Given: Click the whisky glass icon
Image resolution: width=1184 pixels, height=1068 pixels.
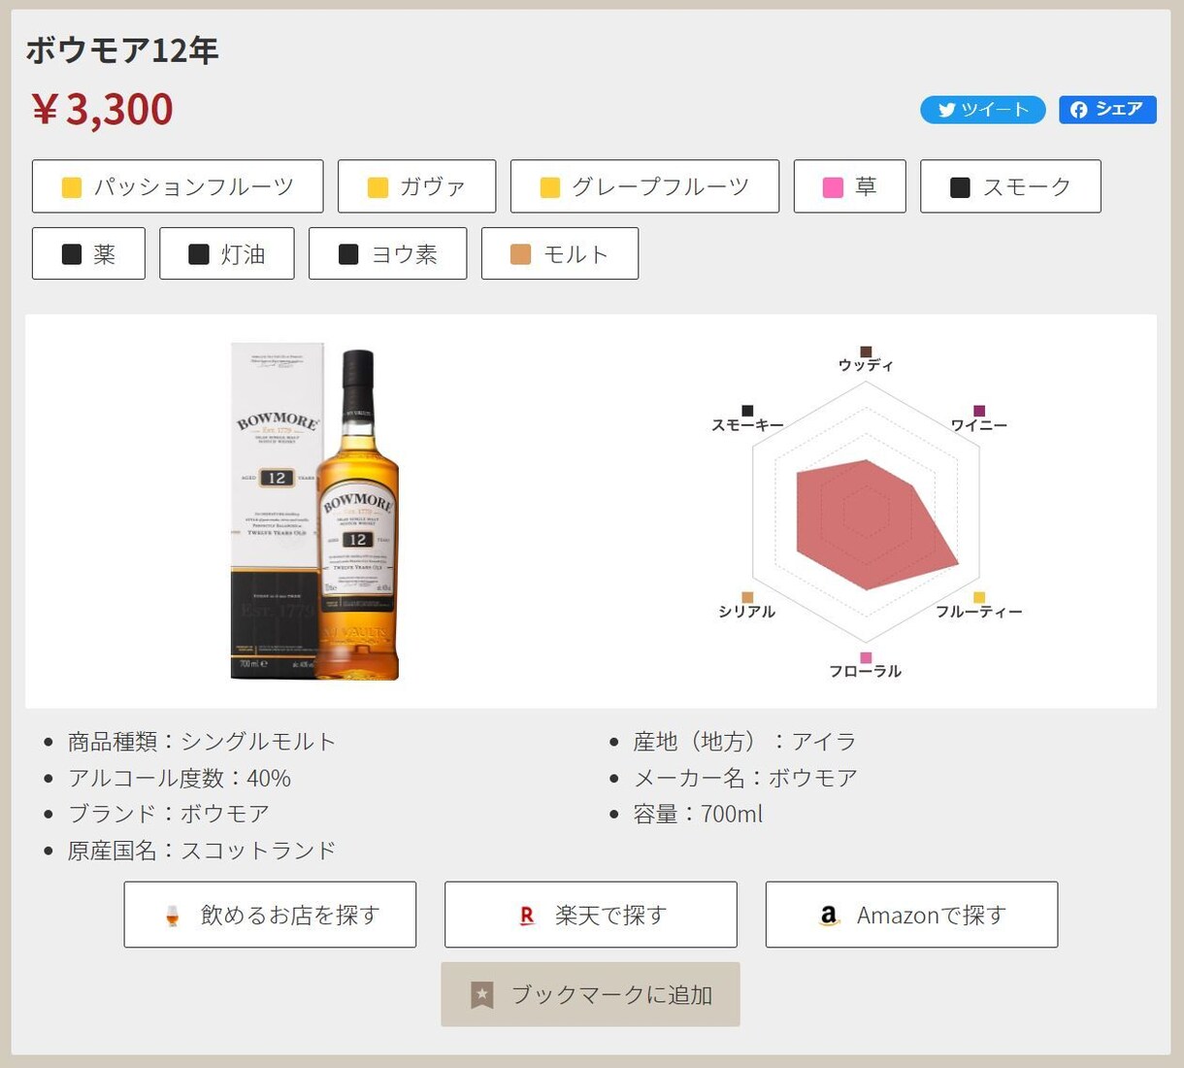Looking at the screenshot, I should (x=173, y=916).
